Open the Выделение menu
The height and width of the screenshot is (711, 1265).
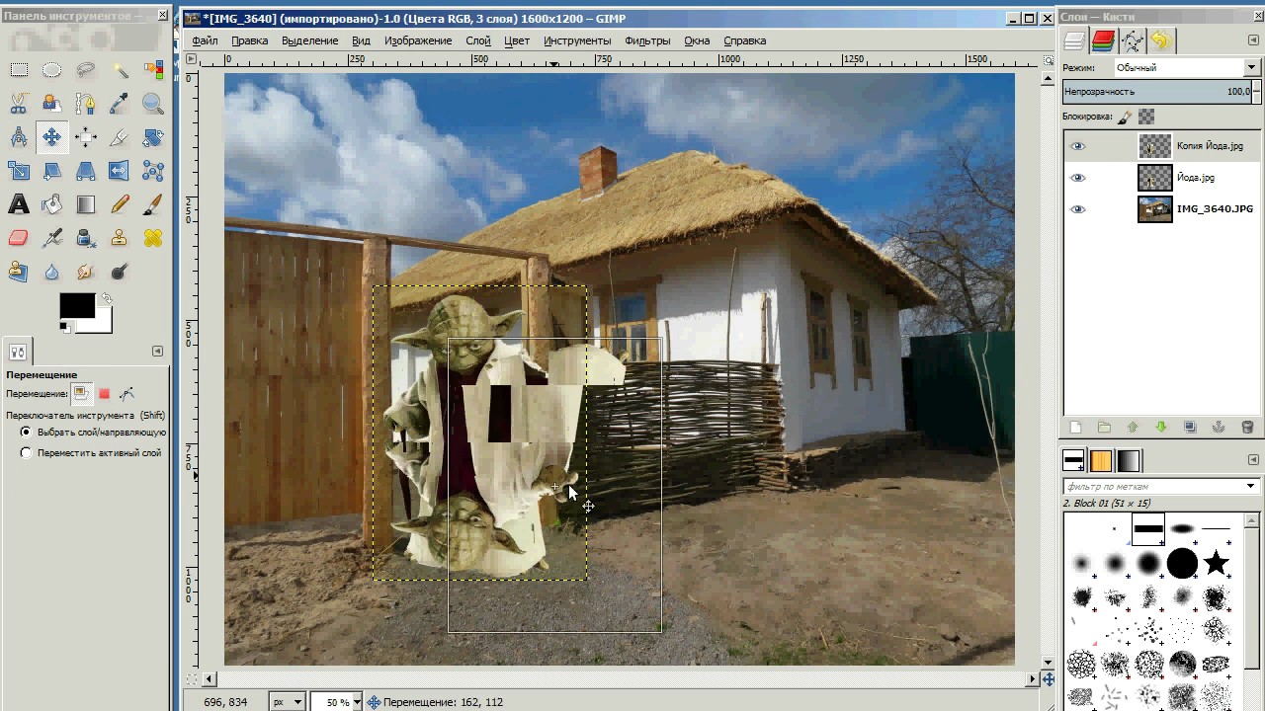309,40
